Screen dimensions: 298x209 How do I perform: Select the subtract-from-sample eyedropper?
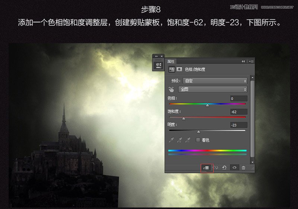click(x=188, y=140)
